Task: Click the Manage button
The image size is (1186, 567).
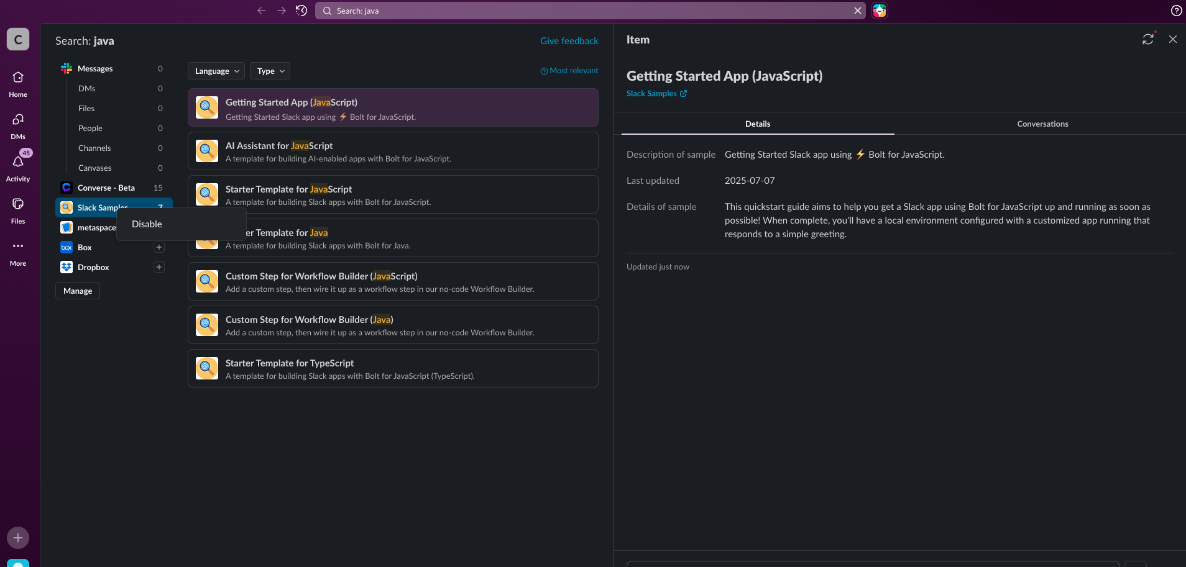Action: 78,291
